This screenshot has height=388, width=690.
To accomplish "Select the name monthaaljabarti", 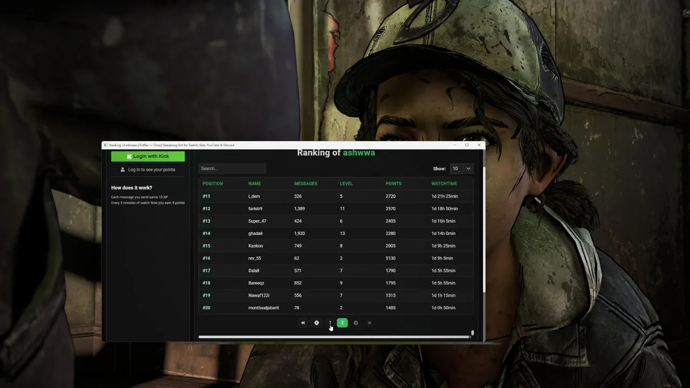I will (x=264, y=308).
